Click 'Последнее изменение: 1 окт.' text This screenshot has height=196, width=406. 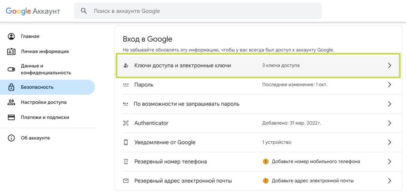point(295,85)
